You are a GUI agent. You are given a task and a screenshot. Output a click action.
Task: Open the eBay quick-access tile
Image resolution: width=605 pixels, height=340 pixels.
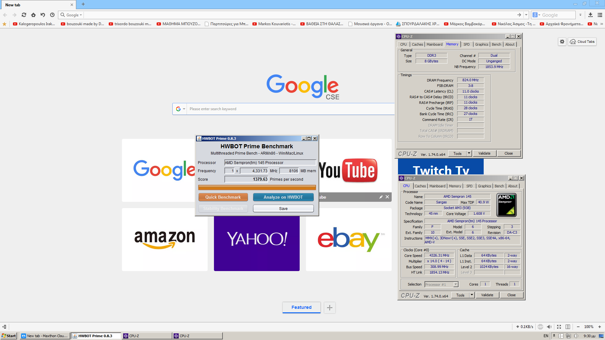point(349,240)
